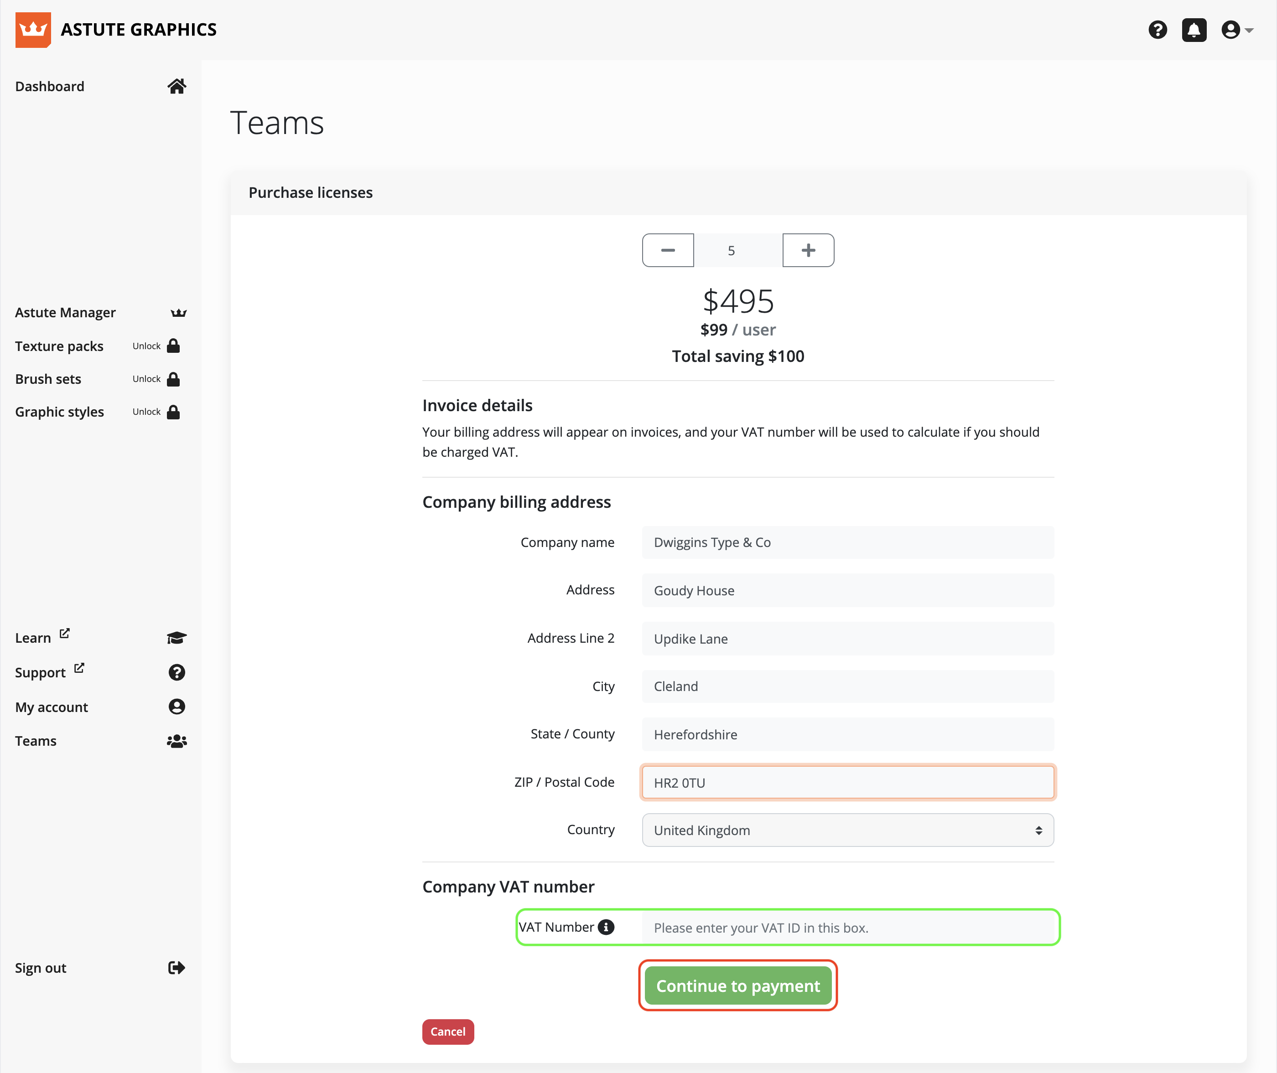Open the notifications bell icon
The image size is (1277, 1073).
coord(1194,30)
